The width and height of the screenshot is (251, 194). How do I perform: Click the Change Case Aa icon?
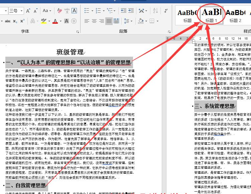click(x=45, y=11)
